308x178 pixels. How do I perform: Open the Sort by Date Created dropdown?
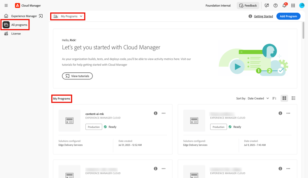tap(258, 98)
